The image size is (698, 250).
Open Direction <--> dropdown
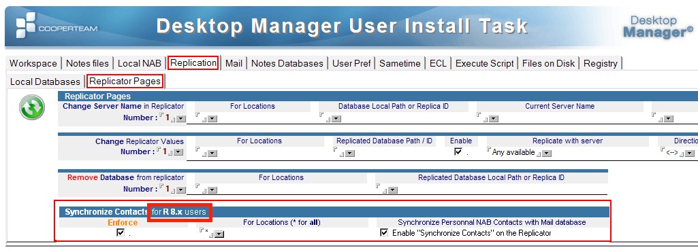coord(690,154)
